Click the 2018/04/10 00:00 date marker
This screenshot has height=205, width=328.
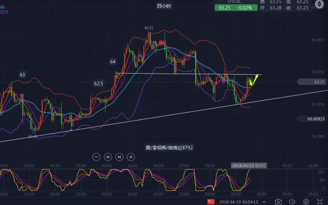pos(249,166)
